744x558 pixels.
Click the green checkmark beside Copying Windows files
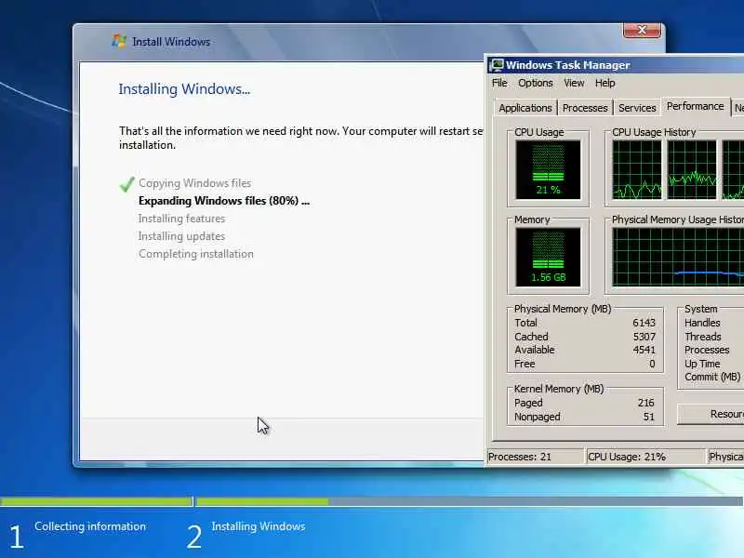[127, 184]
